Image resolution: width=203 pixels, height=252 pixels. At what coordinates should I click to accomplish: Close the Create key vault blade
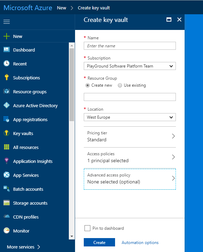pos(179,19)
